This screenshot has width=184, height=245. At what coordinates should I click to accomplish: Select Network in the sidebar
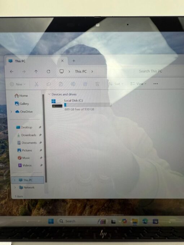(x=27, y=187)
